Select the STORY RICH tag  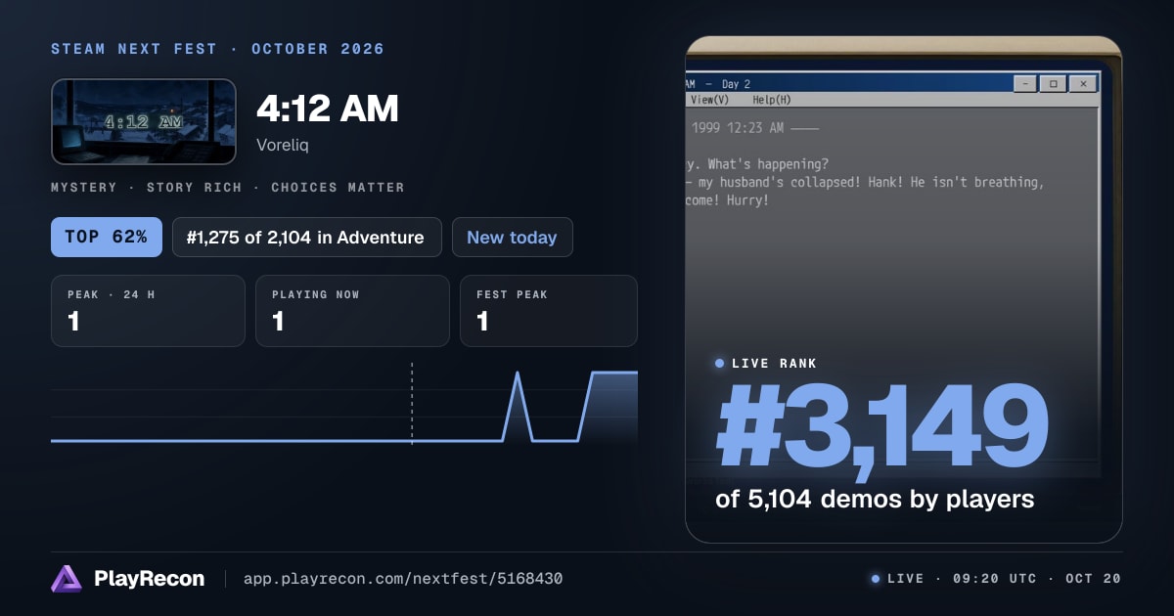coord(195,188)
